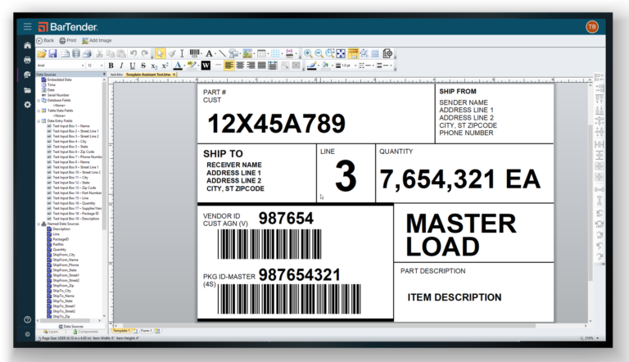Image resolution: width=629 pixels, height=362 pixels.
Task: Click the Print button in the header
Action: pyautogui.click(x=68, y=40)
